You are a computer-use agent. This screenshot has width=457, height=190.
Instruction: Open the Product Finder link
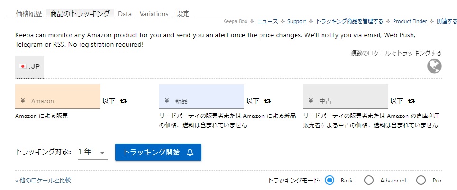pos(410,21)
